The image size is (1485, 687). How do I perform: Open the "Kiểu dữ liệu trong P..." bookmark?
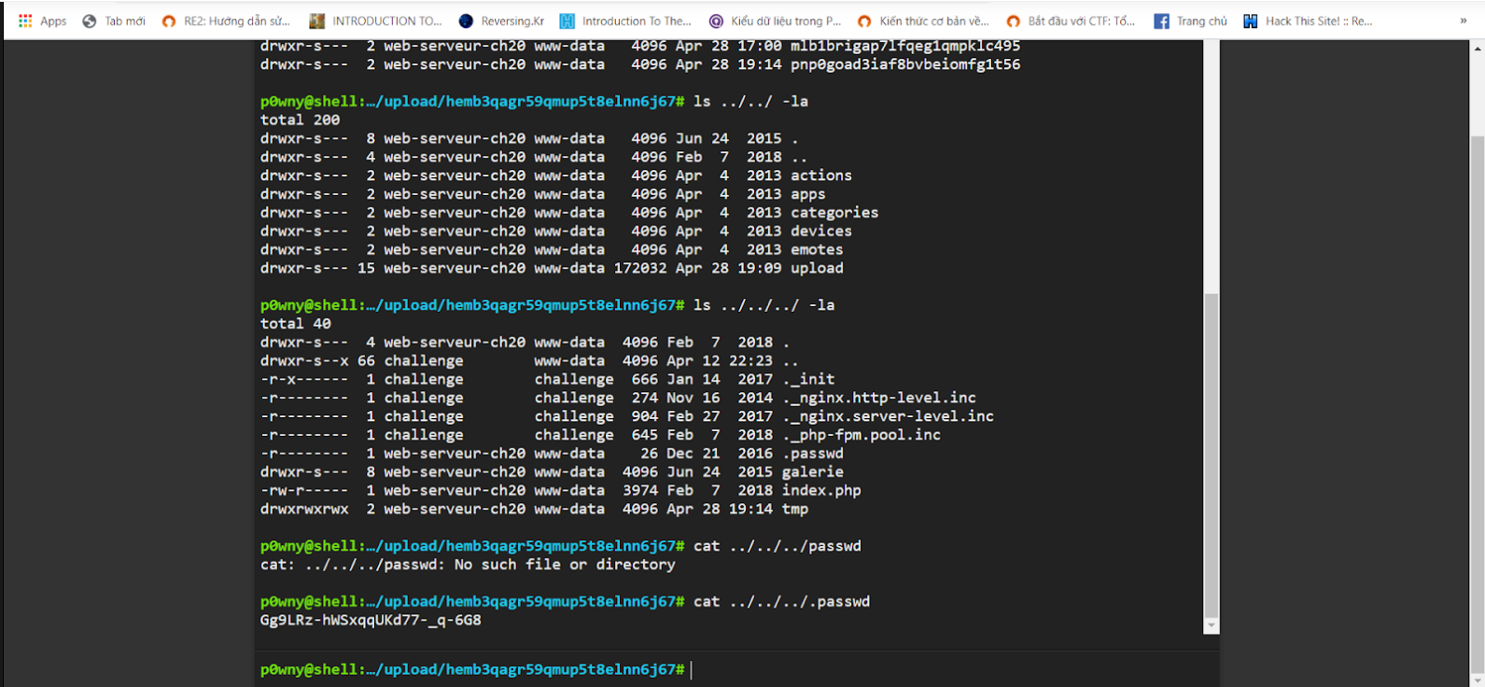[x=776, y=21]
